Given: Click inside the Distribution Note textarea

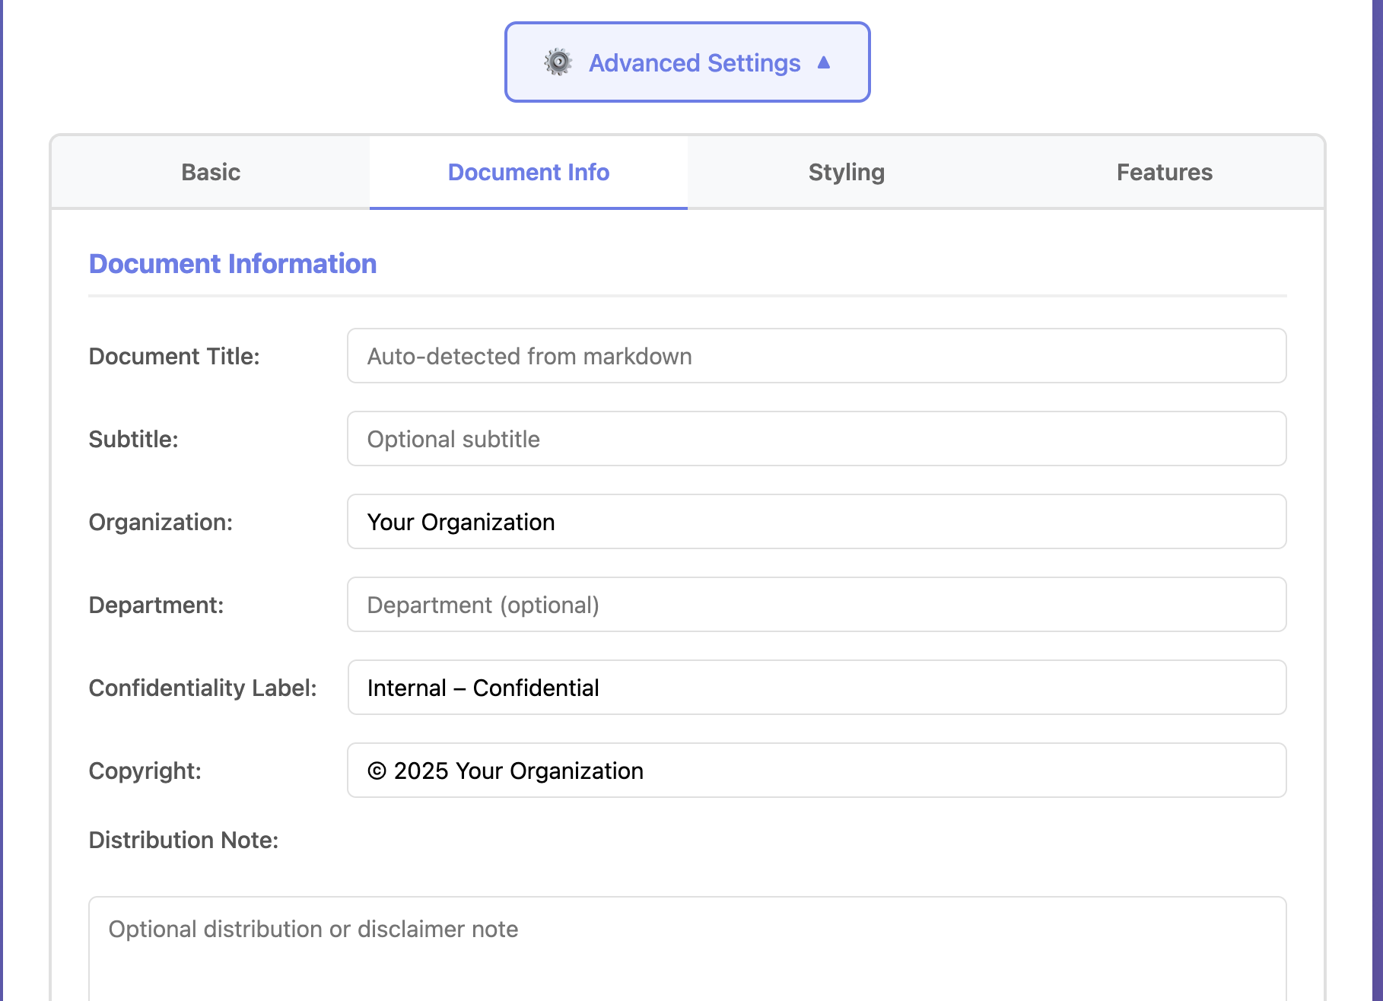Looking at the screenshot, I should pyautogui.click(x=687, y=951).
